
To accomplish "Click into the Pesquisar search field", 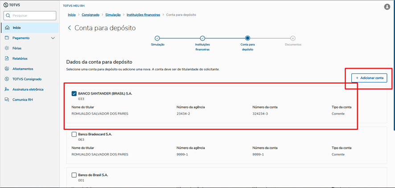I will [x=30, y=16].
